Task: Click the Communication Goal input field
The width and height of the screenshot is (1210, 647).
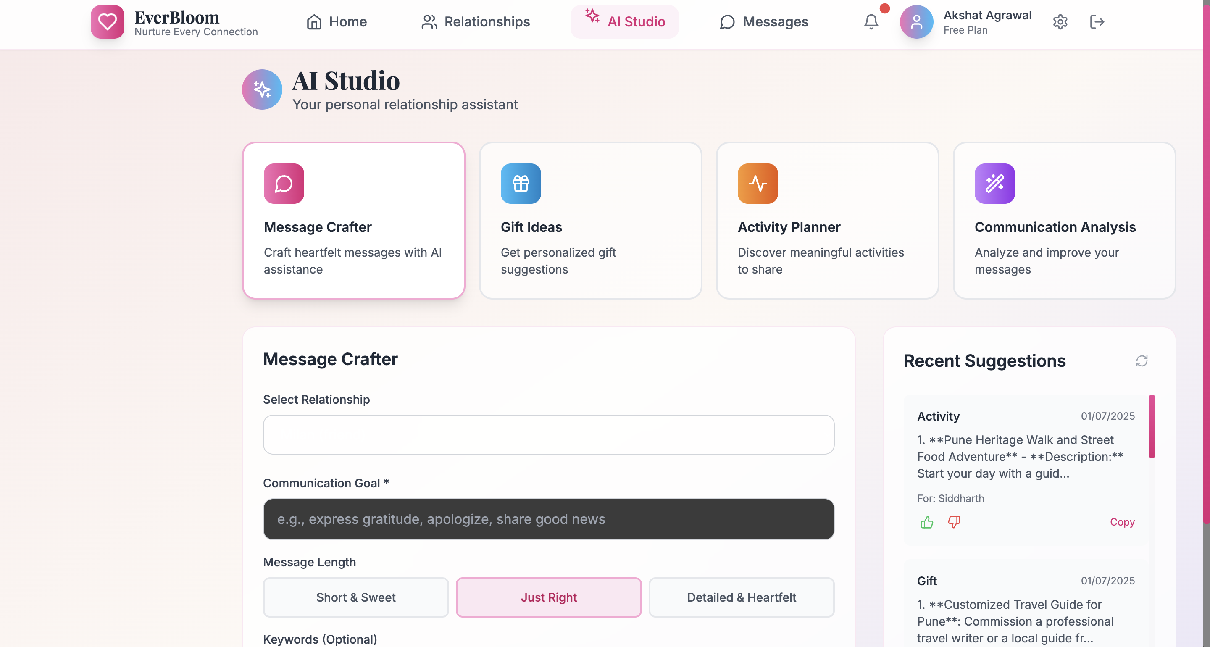Action: point(549,519)
